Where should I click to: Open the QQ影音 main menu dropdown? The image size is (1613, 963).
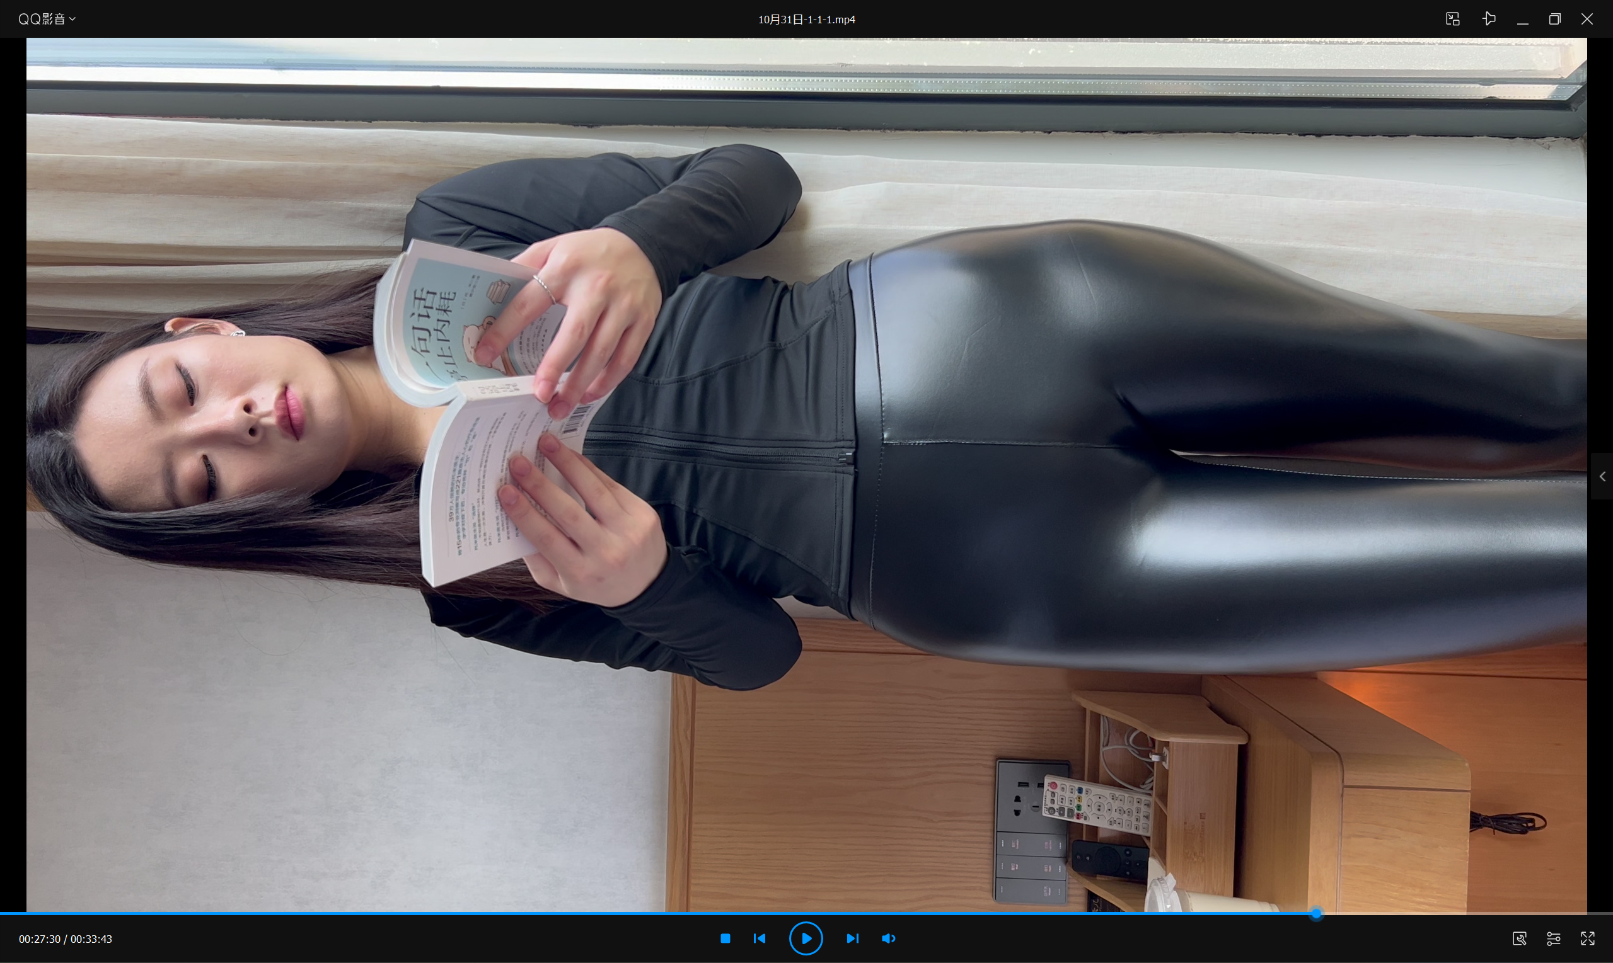[42, 19]
